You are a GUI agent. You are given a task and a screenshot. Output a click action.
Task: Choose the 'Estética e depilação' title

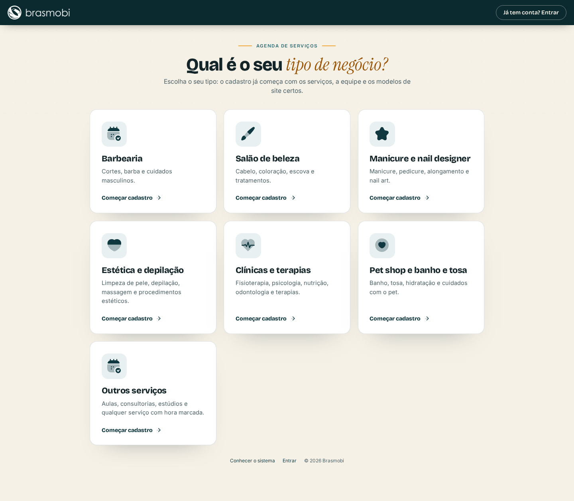pyautogui.click(x=143, y=270)
